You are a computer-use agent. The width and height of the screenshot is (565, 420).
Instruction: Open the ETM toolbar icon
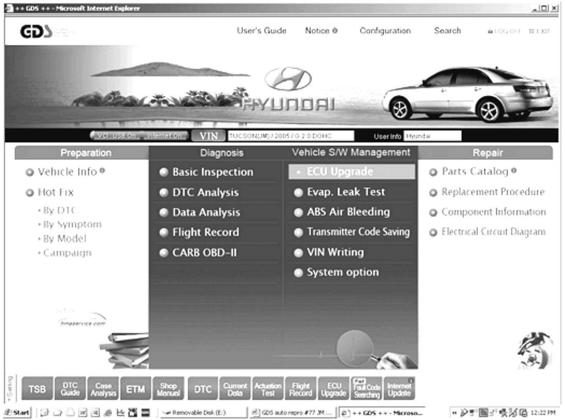pos(135,389)
